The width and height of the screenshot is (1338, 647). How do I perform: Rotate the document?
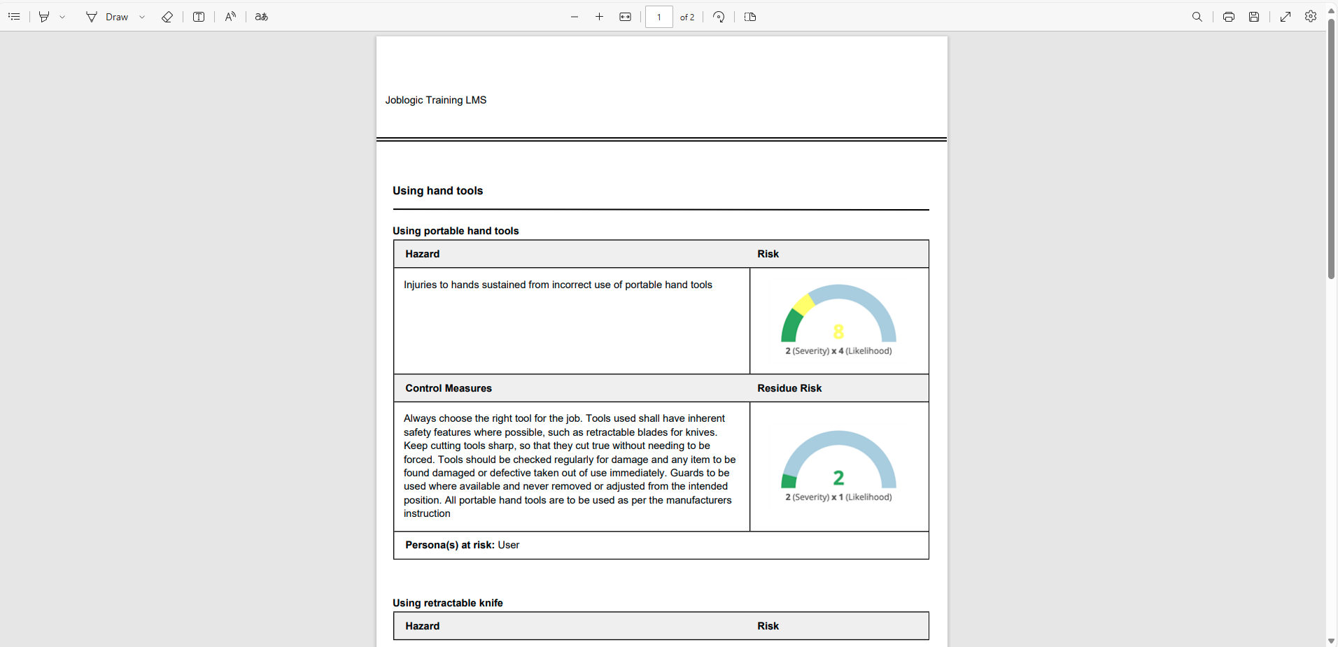[x=719, y=17]
